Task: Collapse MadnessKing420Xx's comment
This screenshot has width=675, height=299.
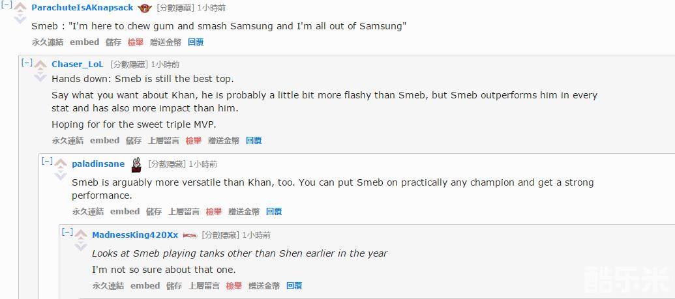Action: point(67,232)
